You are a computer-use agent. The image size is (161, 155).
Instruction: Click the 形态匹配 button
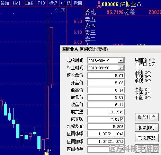click(147, 138)
